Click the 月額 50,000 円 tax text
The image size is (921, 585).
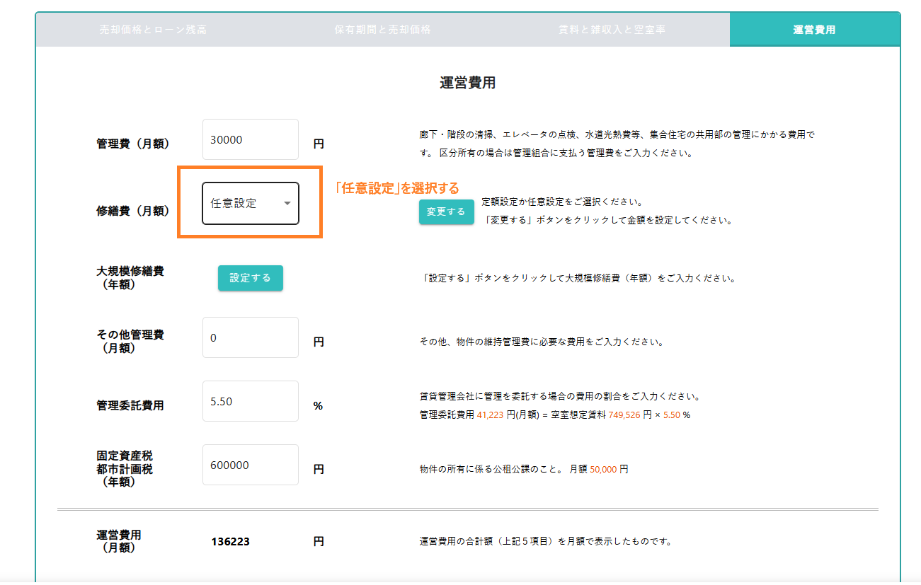[598, 470]
